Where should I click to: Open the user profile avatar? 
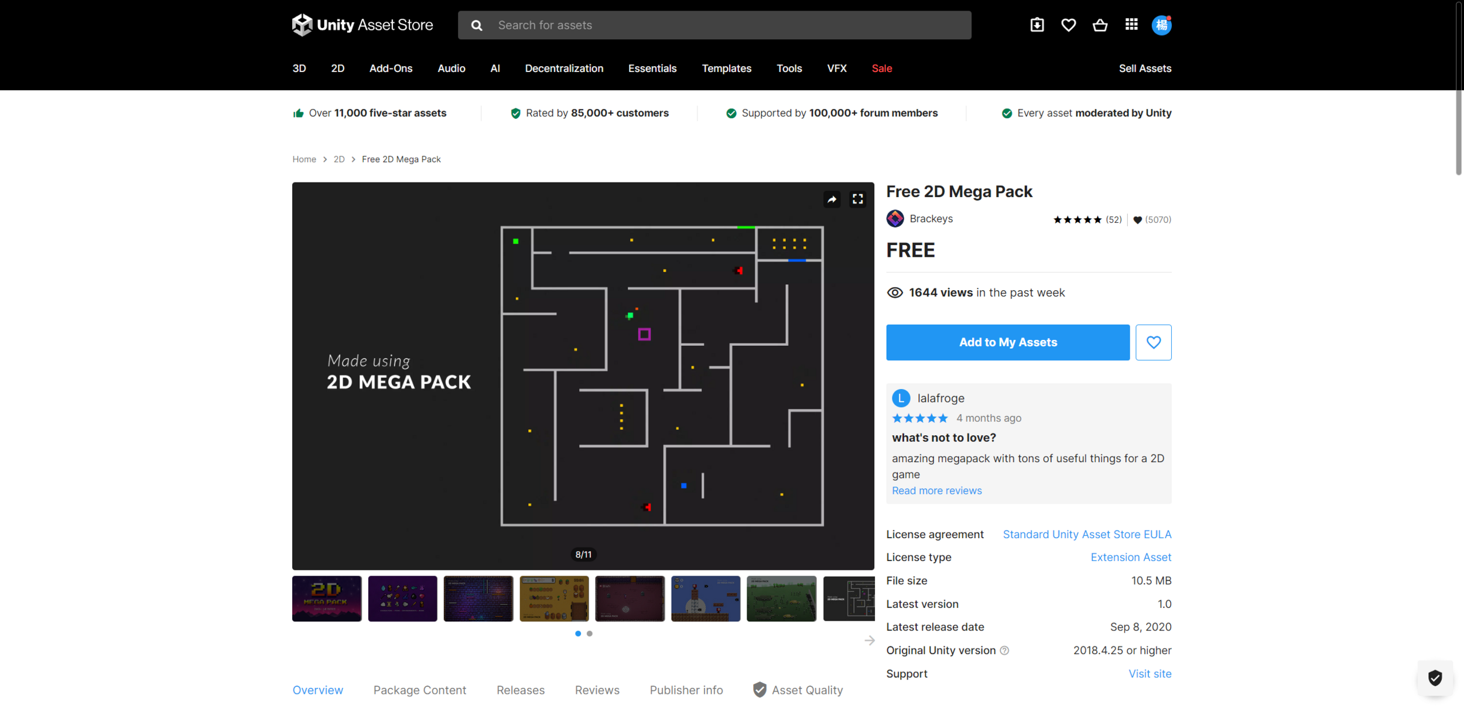1161,25
